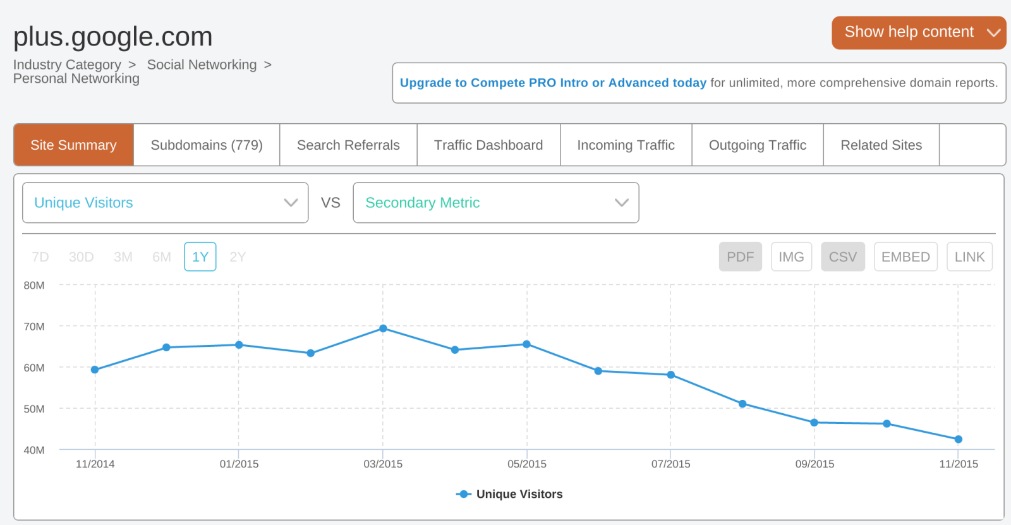Click the 80M y-axis label
Image resolution: width=1011 pixels, height=525 pixels.
click(x=34, y=286)
